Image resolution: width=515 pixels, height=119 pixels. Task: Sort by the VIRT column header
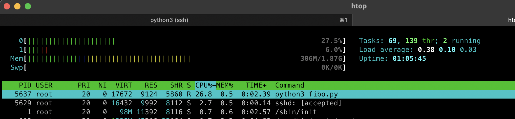124,85
